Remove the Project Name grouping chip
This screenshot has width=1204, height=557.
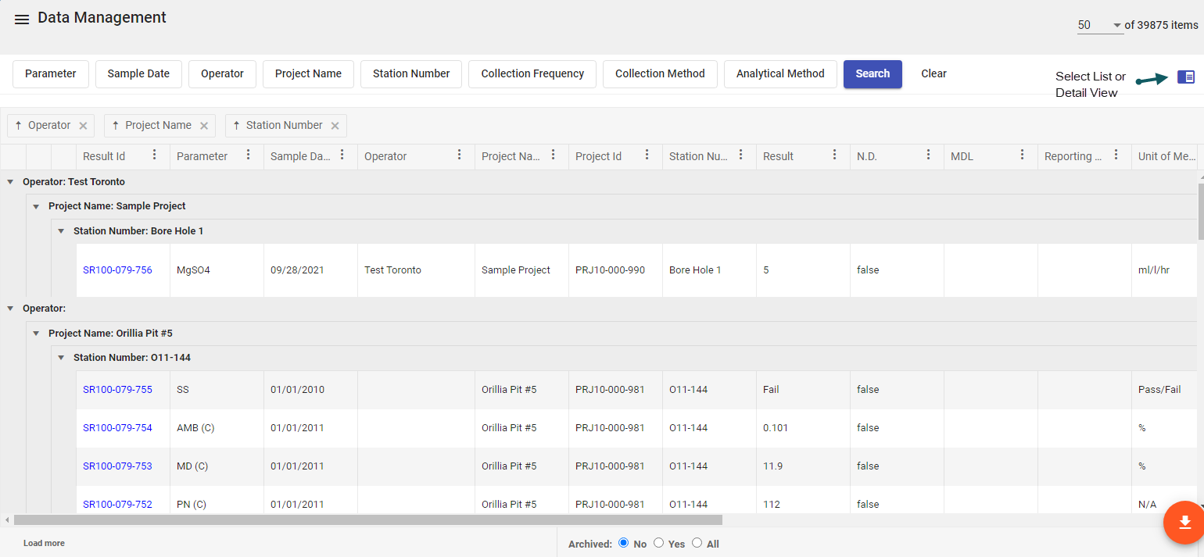pos(204,126)
